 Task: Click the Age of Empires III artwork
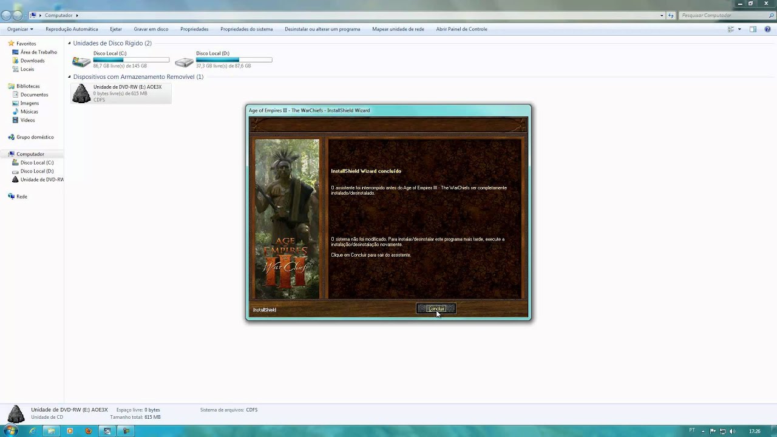click(x=287, y=219)
